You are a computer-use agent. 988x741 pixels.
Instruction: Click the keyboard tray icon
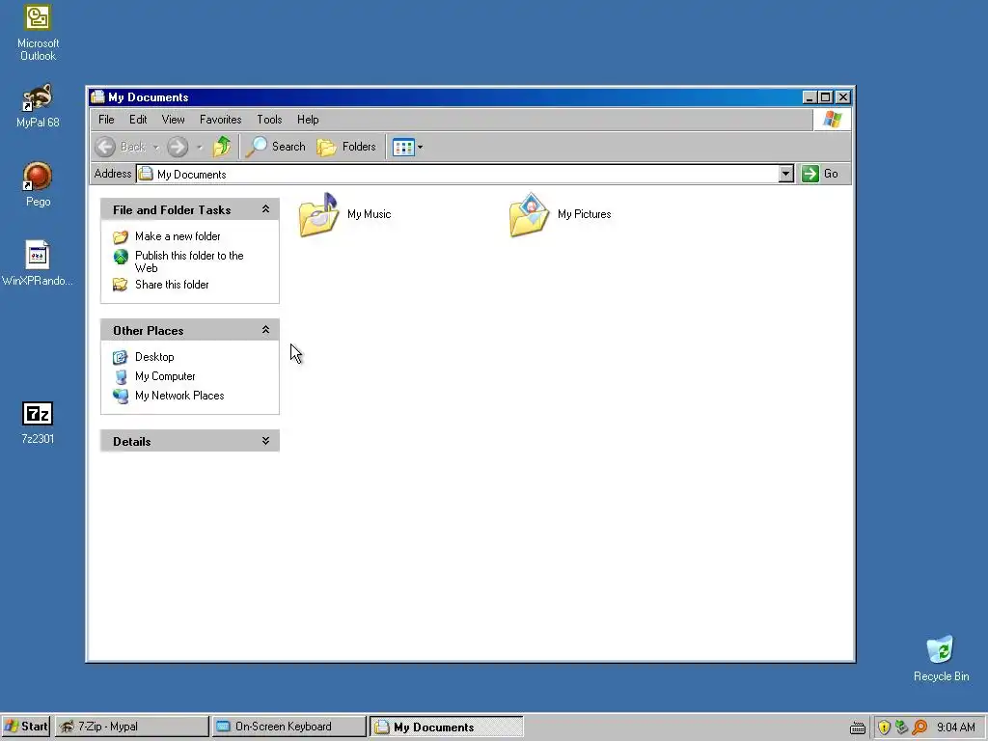coord(857,727)
